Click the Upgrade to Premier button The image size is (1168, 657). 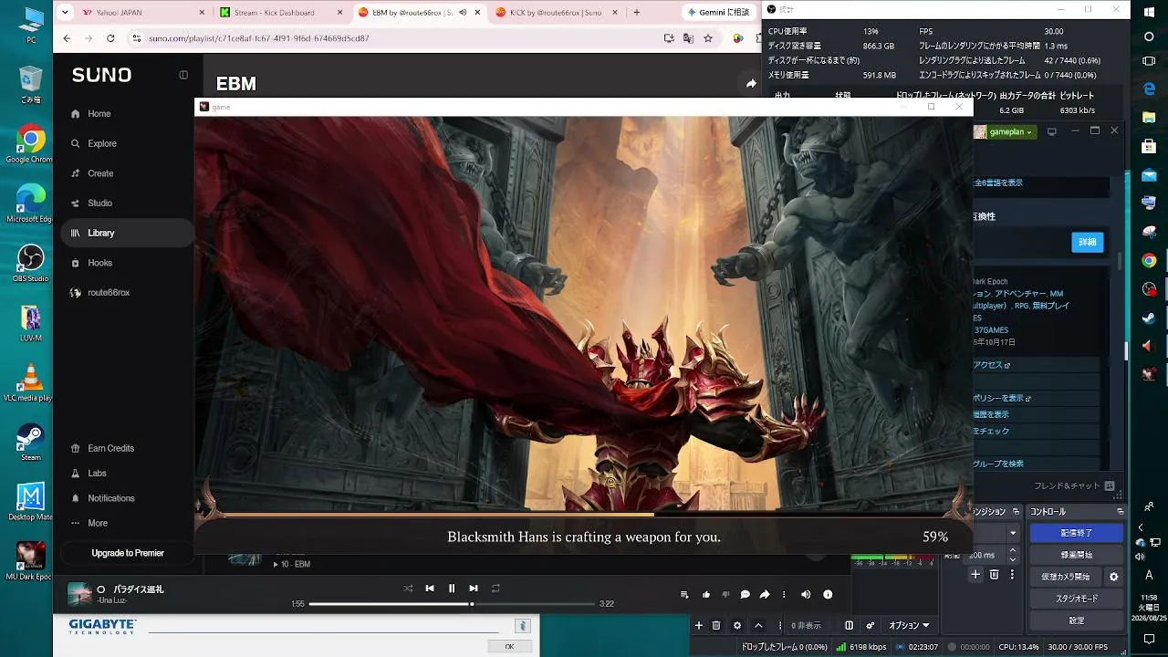coord(128,553)
